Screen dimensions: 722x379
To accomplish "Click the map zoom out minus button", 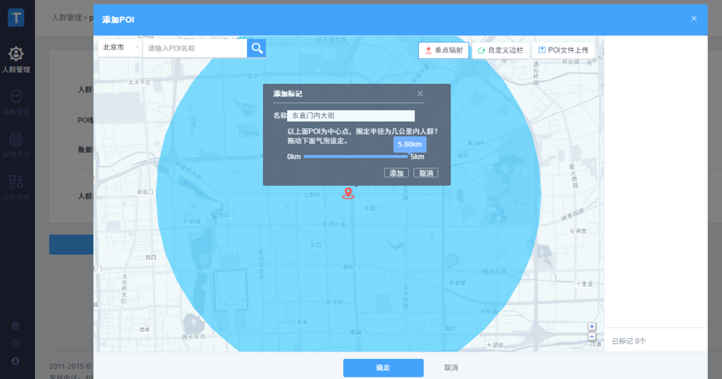I will [x=592, y=337].
